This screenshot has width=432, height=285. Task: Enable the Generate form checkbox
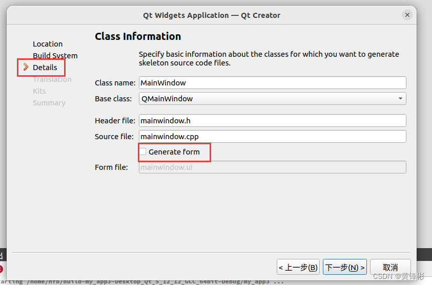click(142, 151)
